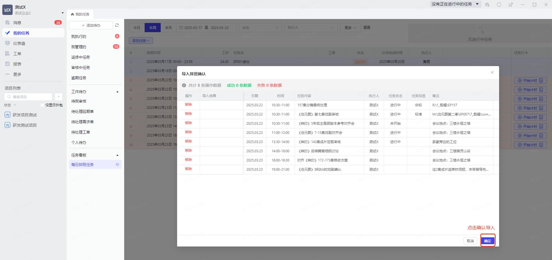Click the title bar pin icon
552x260 pixels.
click(511, 5)
